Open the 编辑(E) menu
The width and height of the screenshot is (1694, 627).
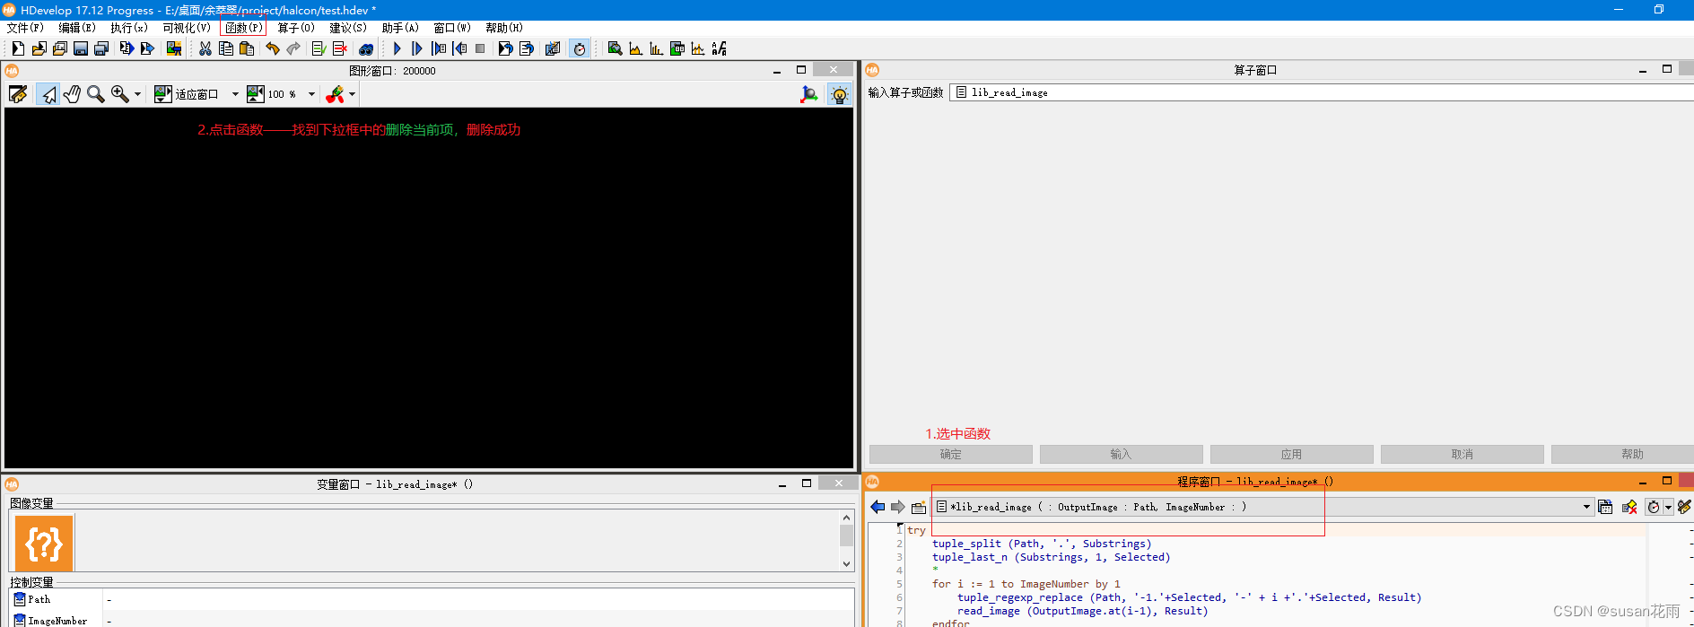point(77,28)
